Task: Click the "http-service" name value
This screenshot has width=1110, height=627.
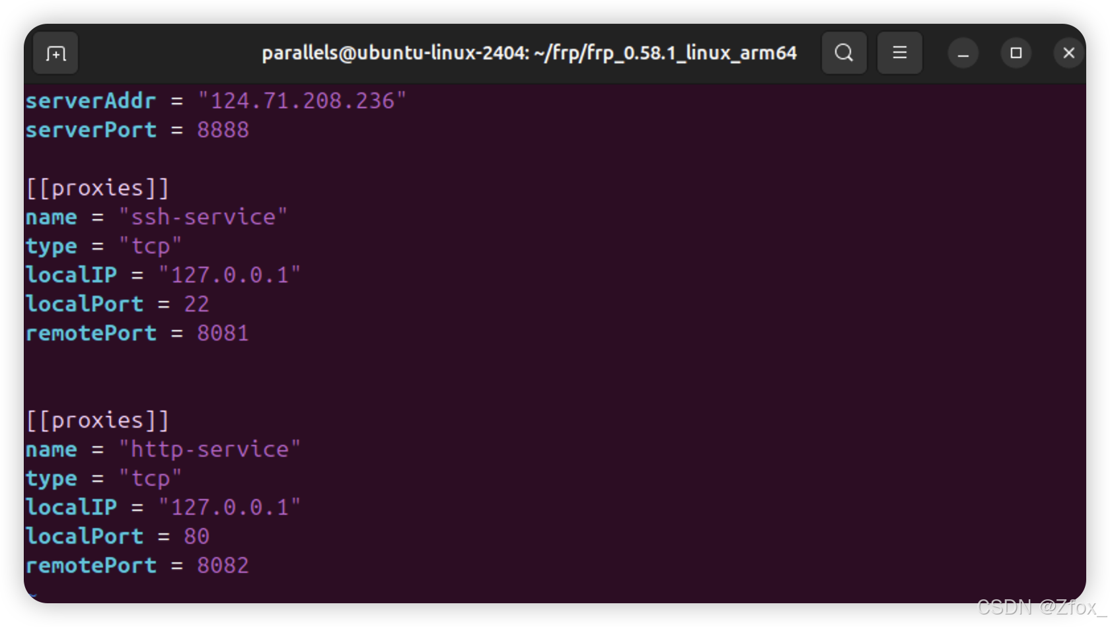Action: click(x=209, y=449)
